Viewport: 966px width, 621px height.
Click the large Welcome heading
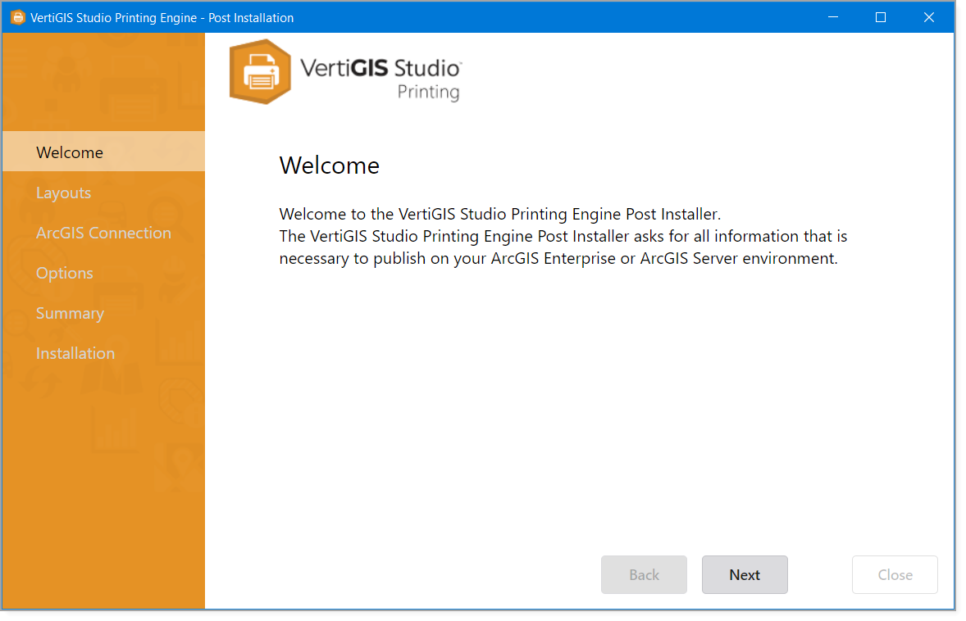[x=329, y=165]
